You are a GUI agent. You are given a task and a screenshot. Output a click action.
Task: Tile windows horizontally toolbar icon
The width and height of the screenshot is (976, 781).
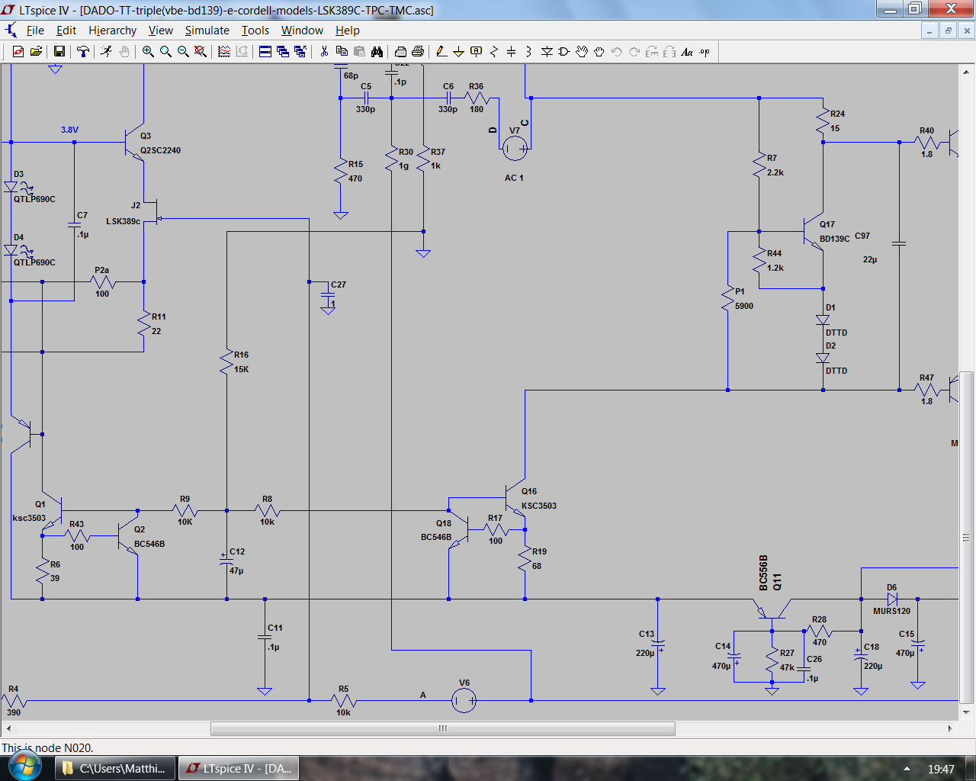pos(265,51)
